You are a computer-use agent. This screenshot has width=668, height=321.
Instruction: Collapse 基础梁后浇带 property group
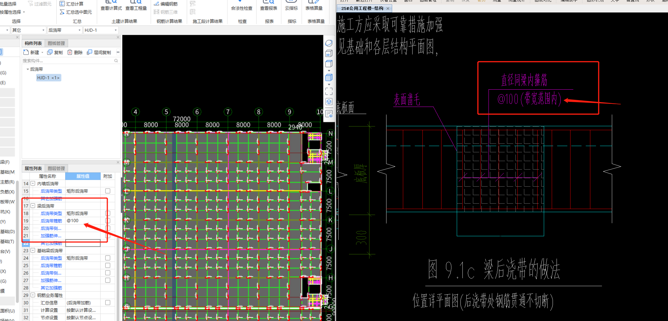pos(33,250)
